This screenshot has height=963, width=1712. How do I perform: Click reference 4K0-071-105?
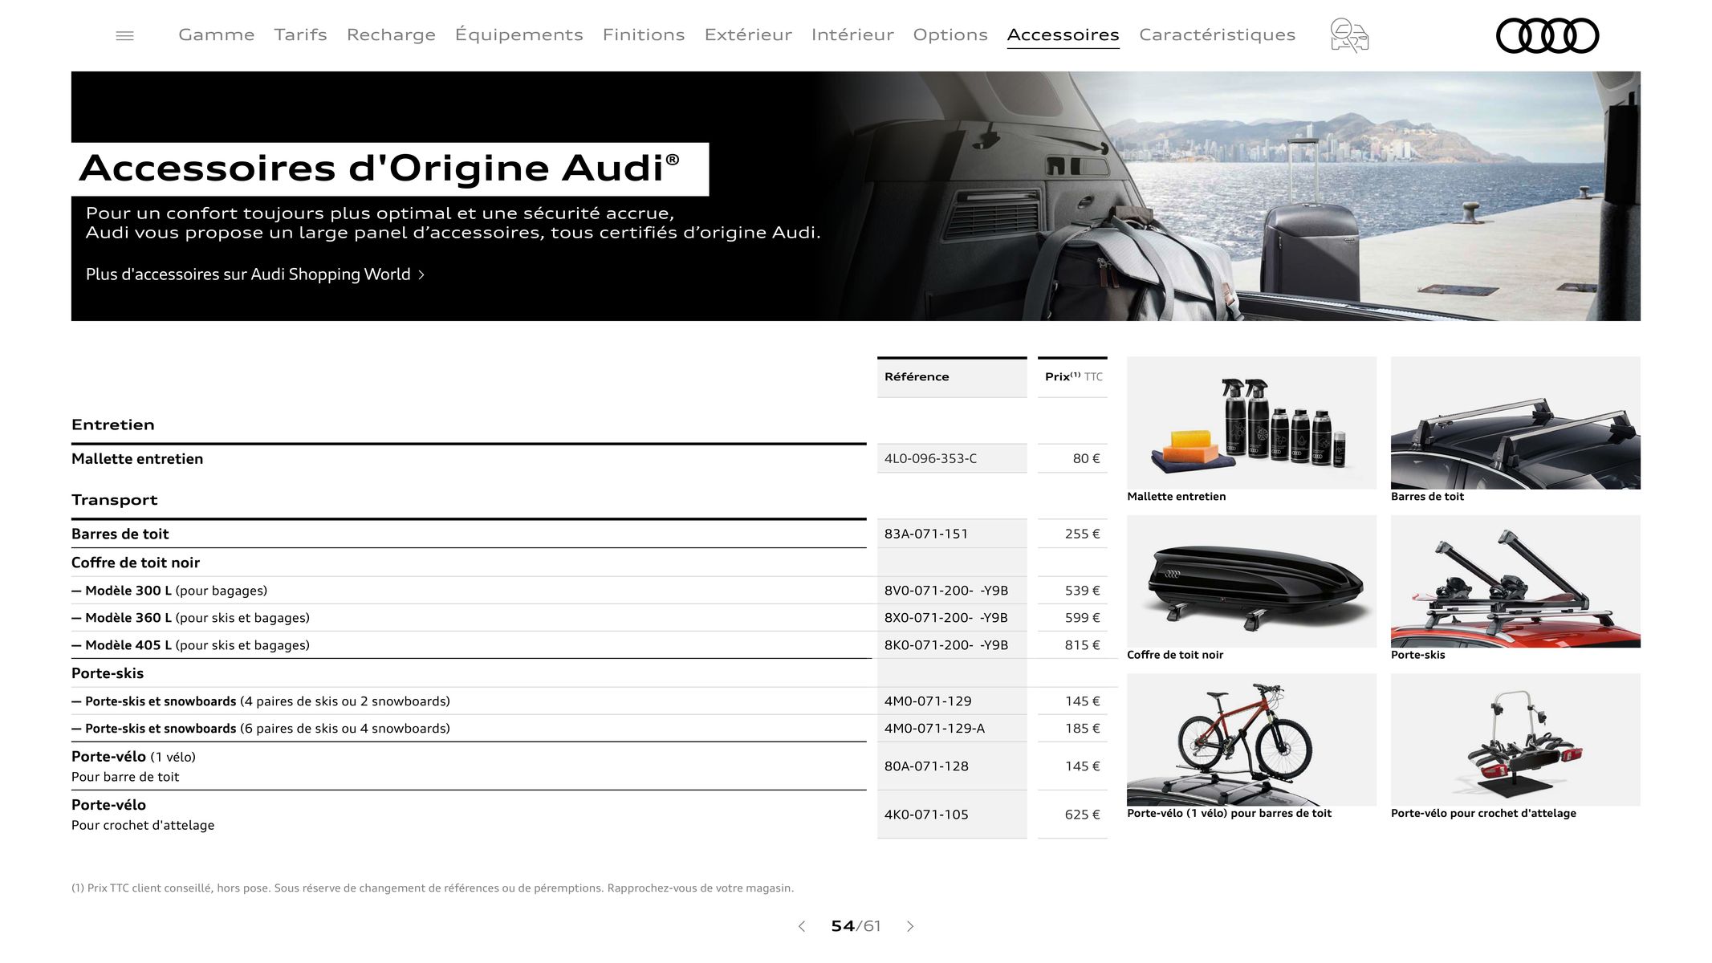click(926, 815)
